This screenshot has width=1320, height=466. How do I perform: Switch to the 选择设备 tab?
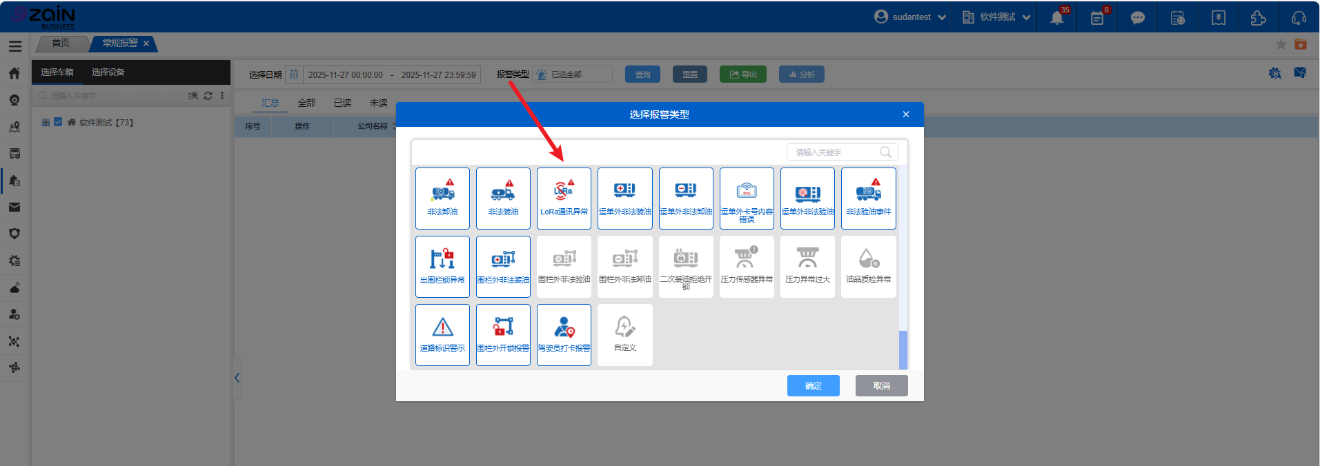click(108, 72)
